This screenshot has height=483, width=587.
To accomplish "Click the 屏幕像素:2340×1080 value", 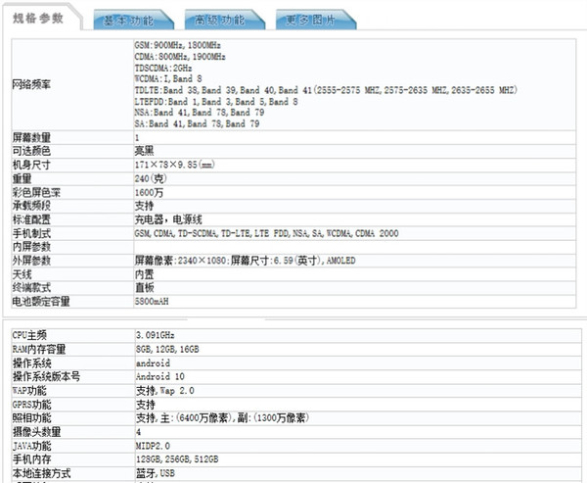I will click(246, 261).
